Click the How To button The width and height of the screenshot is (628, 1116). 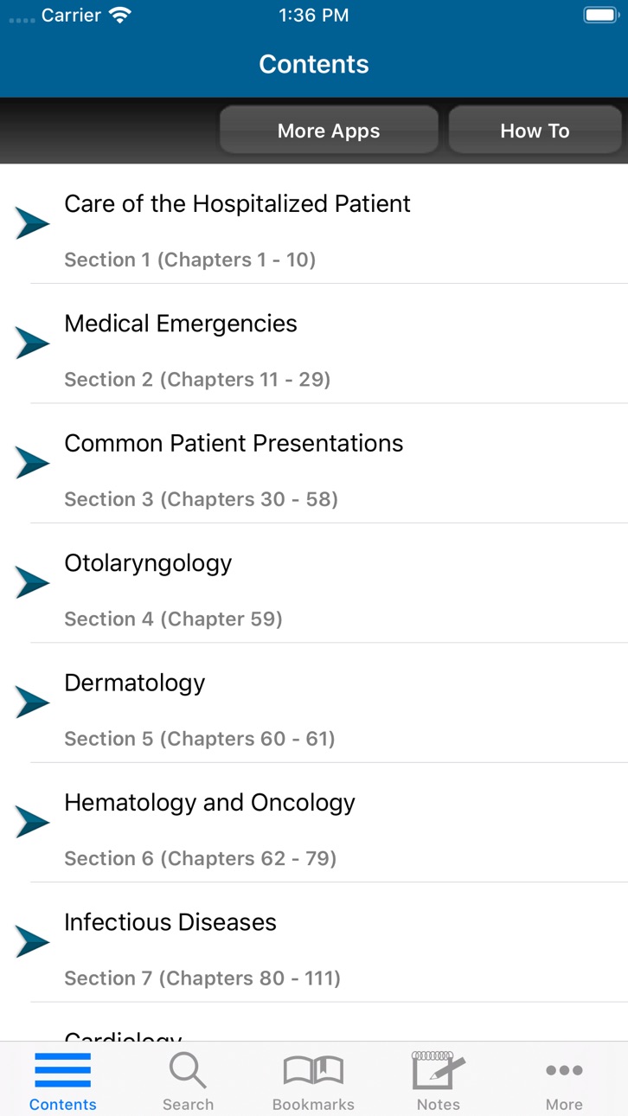click(535, 131)
